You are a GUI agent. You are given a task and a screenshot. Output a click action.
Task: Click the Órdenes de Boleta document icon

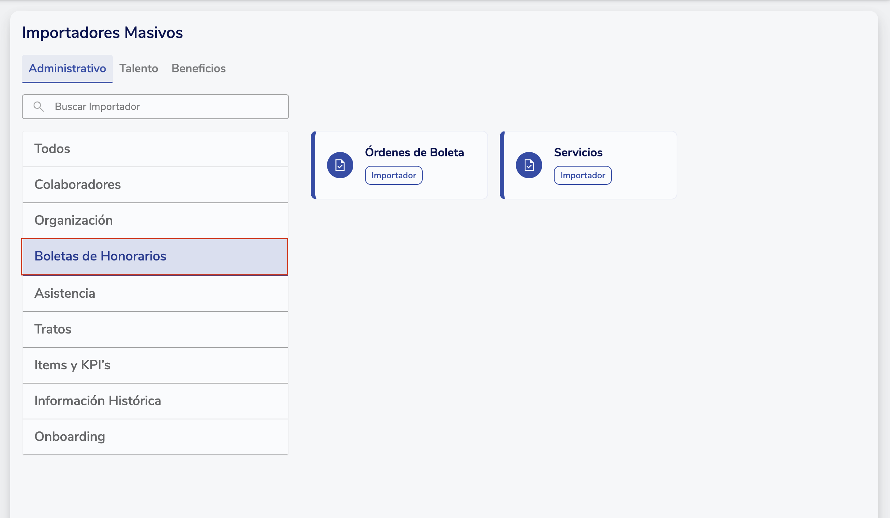pyautogui.click(x=340, y=165)
